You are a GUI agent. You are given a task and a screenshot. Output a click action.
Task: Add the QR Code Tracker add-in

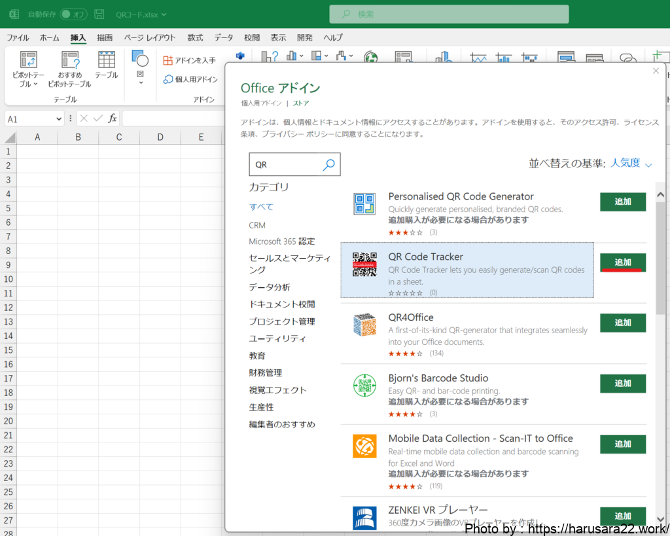tap(622, 262)
